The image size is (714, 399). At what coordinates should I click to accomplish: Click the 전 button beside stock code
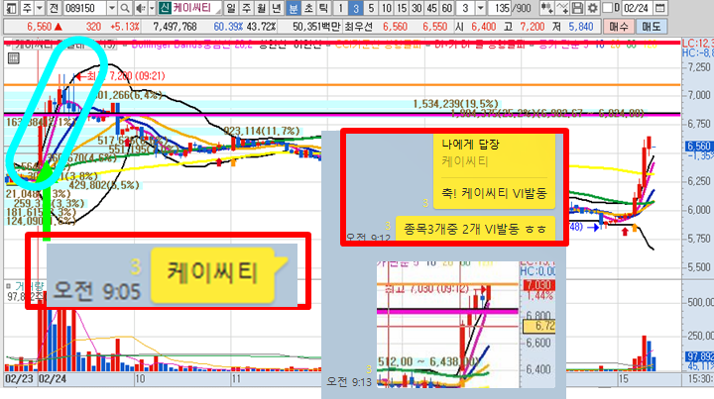[54, 8]
